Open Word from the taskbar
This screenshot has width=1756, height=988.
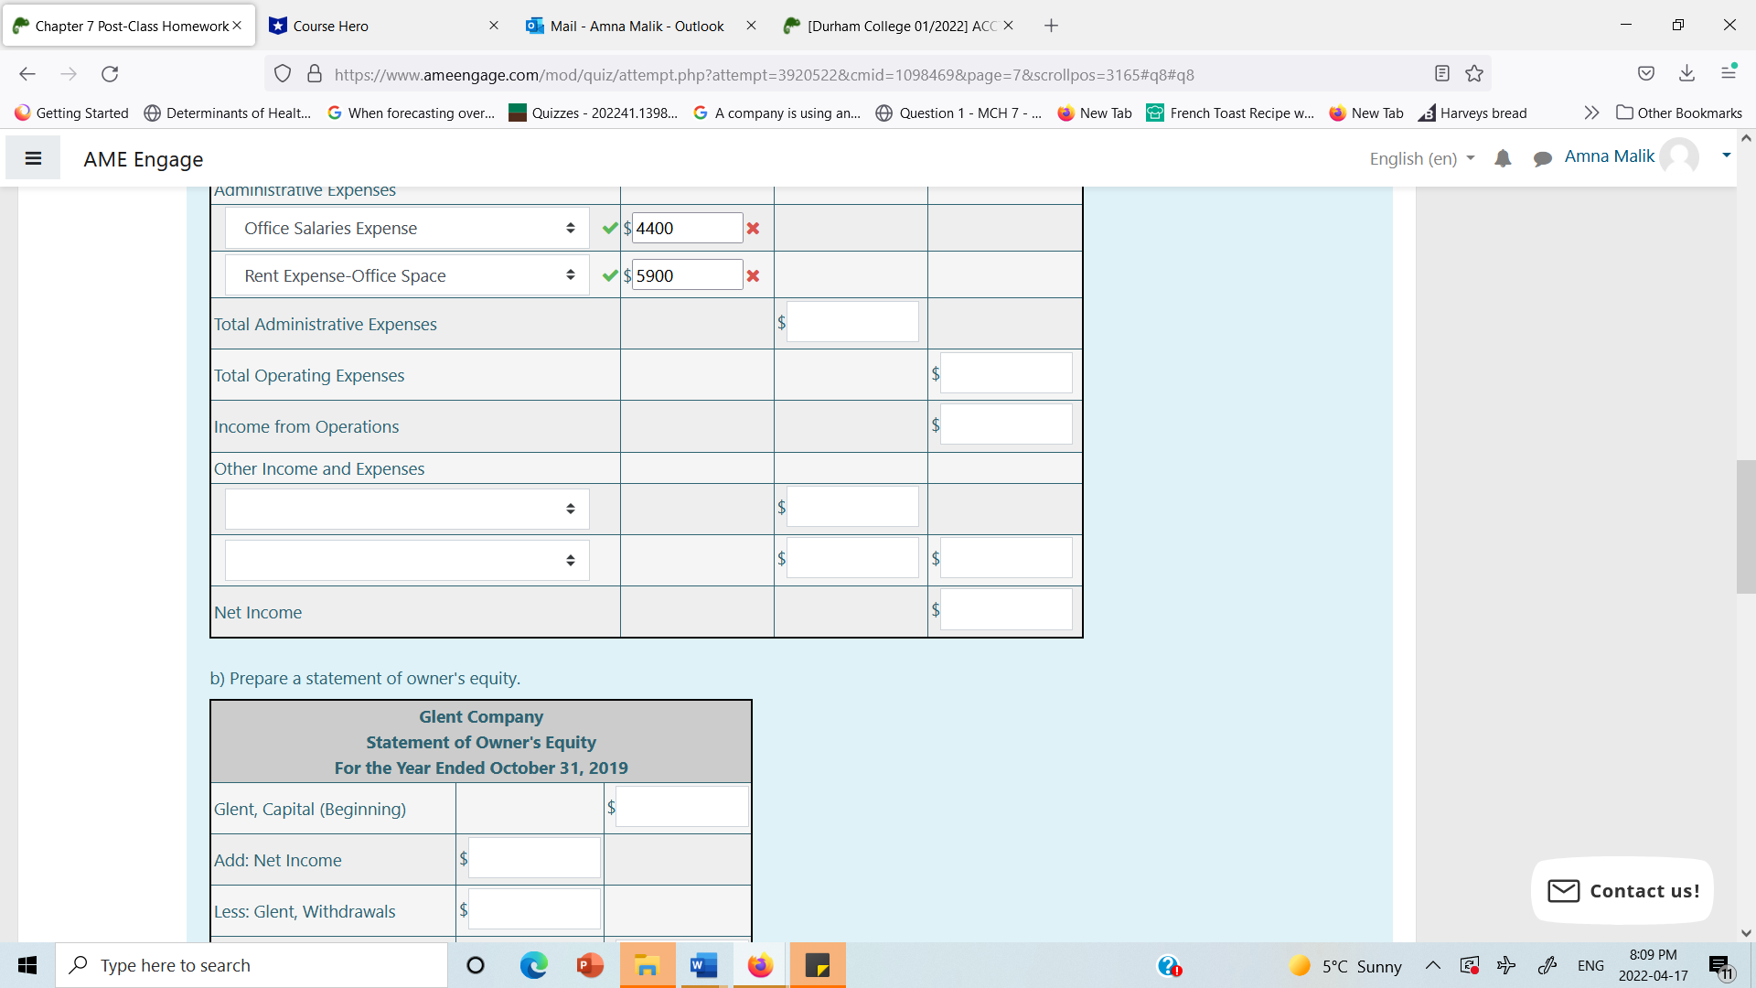pos(703,965)
